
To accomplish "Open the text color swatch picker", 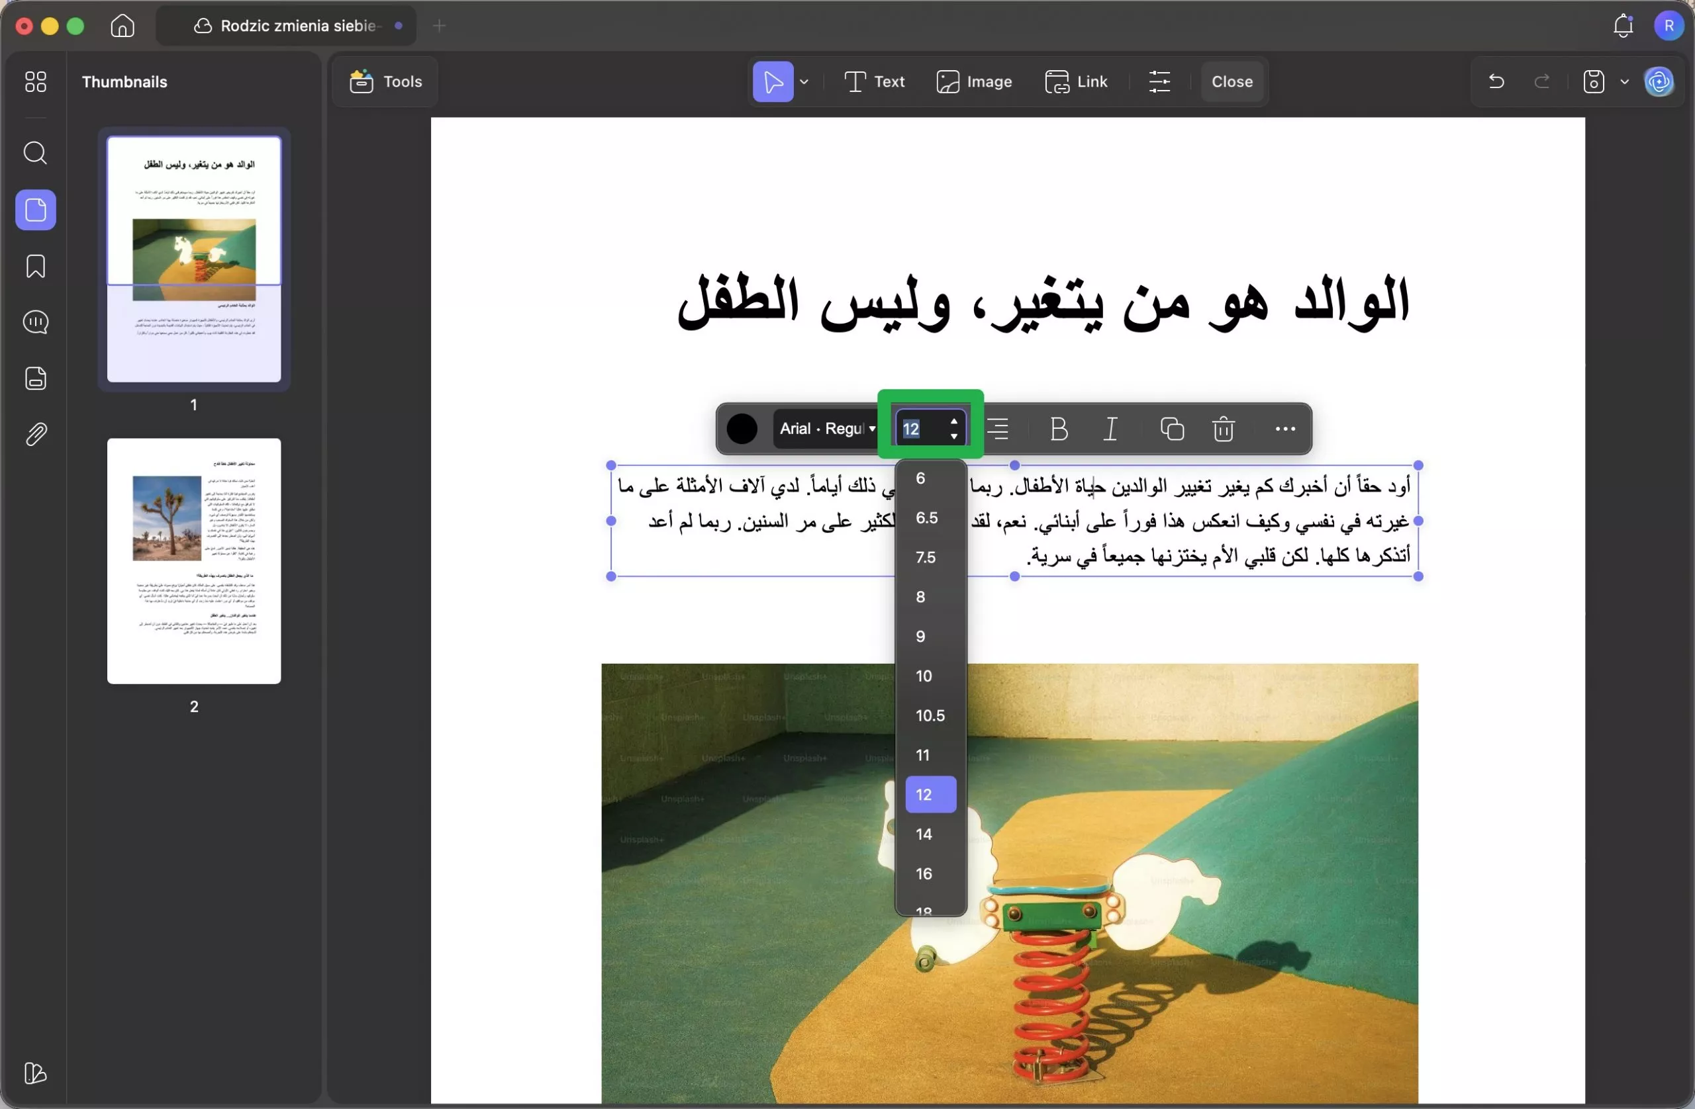I will [x=743, y=429].
